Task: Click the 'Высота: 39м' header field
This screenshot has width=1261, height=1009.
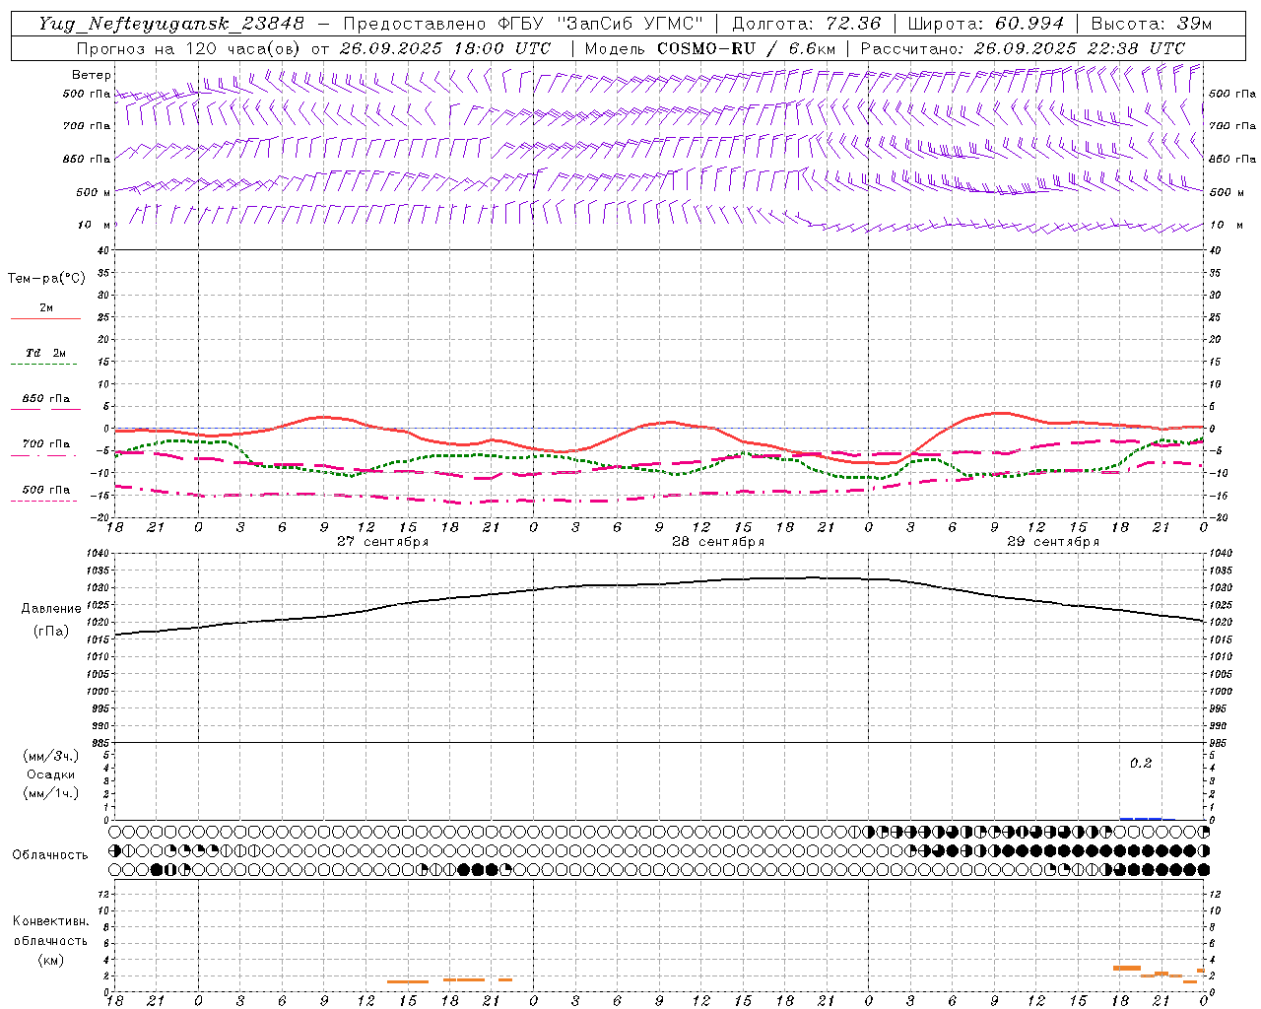Action: pyautogui.click(x=1151, y=24)
